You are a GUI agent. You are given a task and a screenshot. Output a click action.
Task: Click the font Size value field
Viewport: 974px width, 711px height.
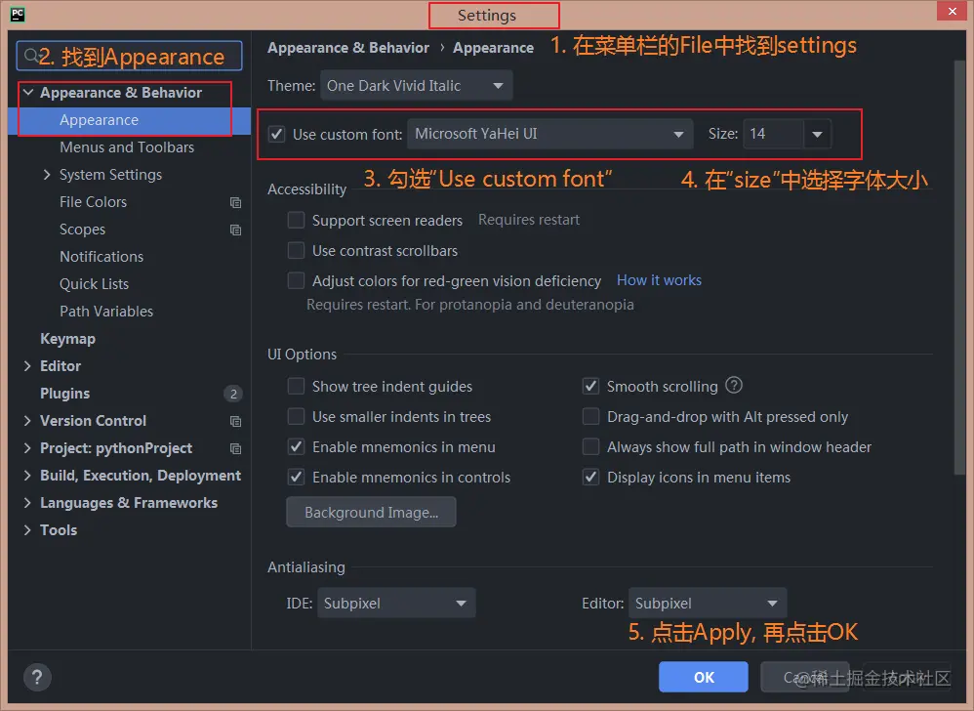coord(773,134)
